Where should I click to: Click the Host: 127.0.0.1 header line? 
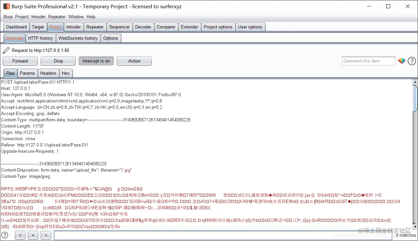[16, 89]
